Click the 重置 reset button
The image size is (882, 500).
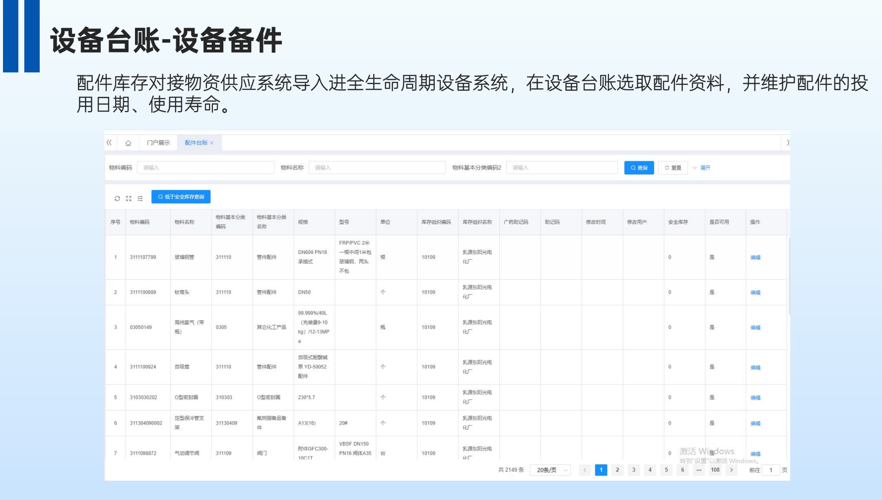pyautogui.click(x=673, y=168)
